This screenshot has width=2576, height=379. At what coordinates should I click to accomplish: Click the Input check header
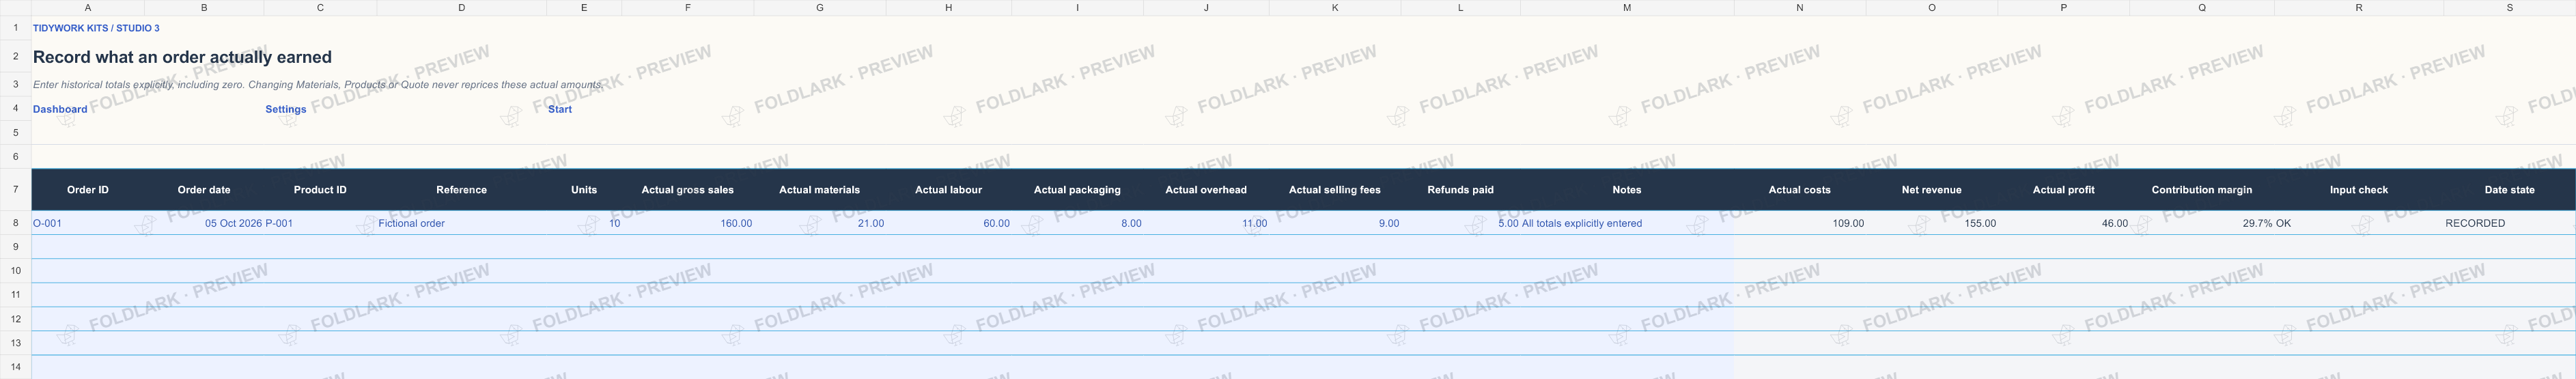click(x=2359, y=190)
